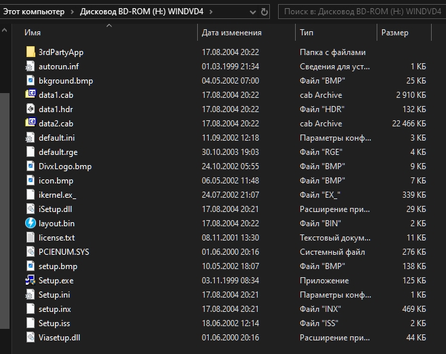Image resolution: width=446 pixels, height=354 pixels.
Task: Click the Setup.iss file icon
Action: (x=31, y=323)
